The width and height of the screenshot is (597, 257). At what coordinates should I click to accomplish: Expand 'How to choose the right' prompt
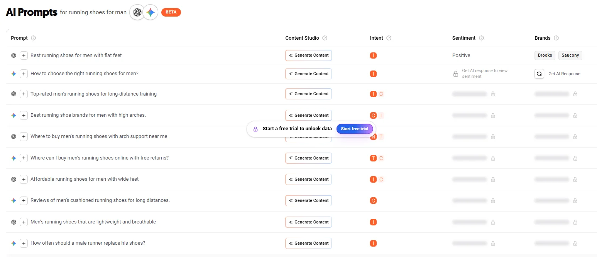(x=24, y=74)
